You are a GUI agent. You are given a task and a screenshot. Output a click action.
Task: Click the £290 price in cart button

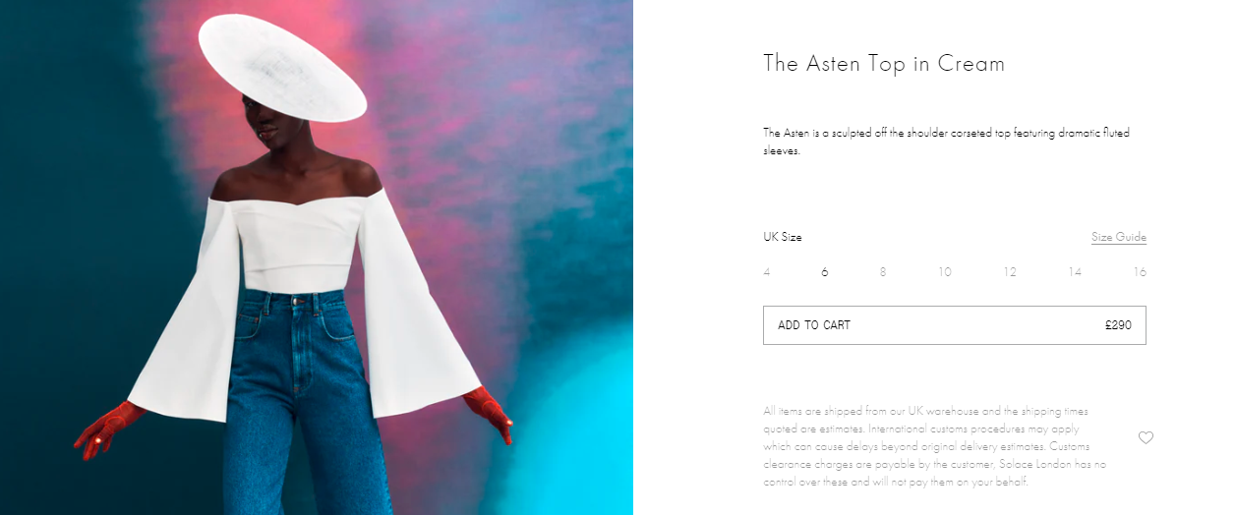click(1118, 325)
